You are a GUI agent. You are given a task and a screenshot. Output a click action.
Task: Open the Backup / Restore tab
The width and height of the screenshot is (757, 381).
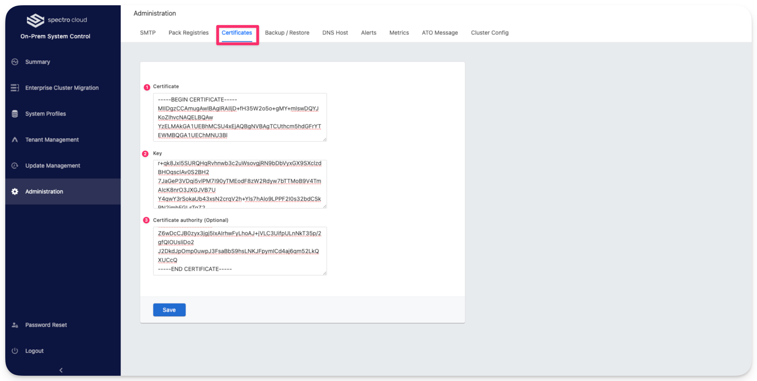[x=287, y=33]
